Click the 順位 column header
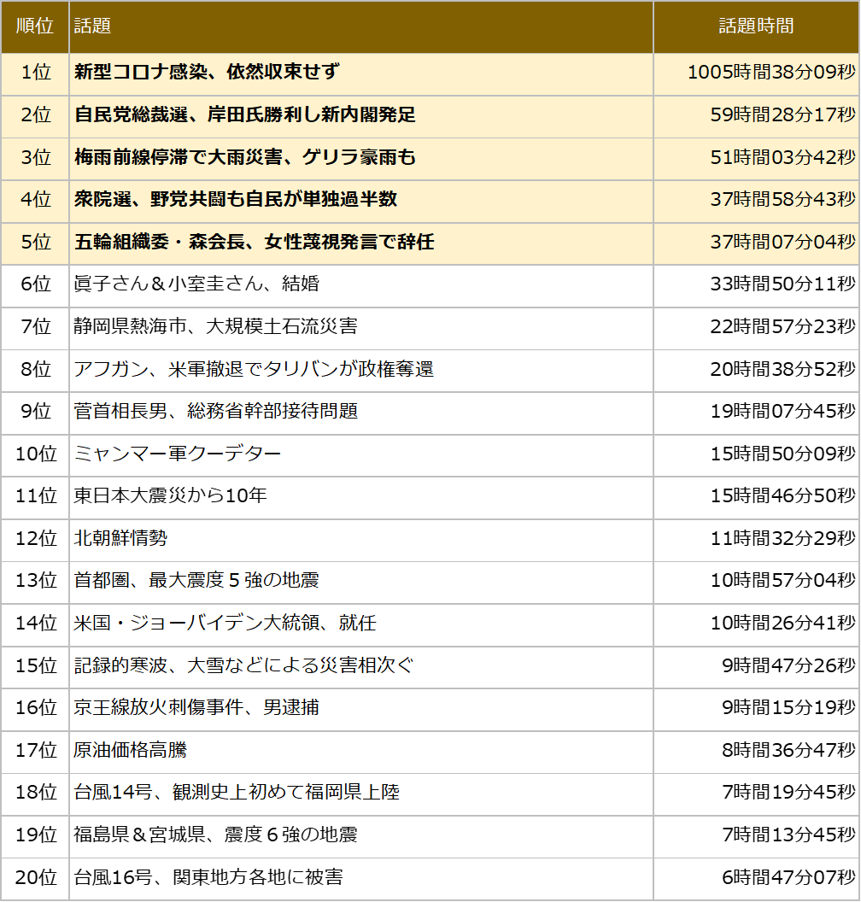Screen dimensions: 861x902 click(x=34, y=26)
